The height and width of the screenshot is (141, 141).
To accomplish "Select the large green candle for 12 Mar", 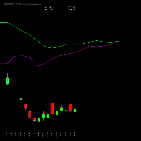I will (7, 81).
